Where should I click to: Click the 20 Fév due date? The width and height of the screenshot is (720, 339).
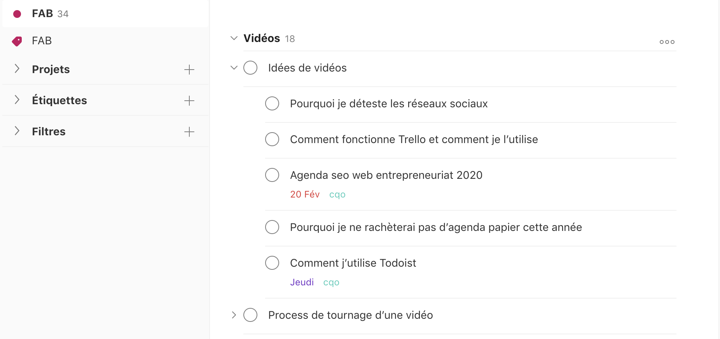[x=305, y=194]
